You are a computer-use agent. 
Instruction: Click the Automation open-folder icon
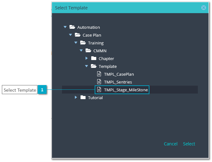point(72,27)
